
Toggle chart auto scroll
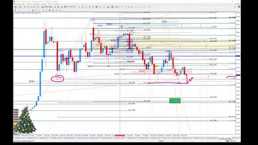pyautogui.click(x=100, y=7)
